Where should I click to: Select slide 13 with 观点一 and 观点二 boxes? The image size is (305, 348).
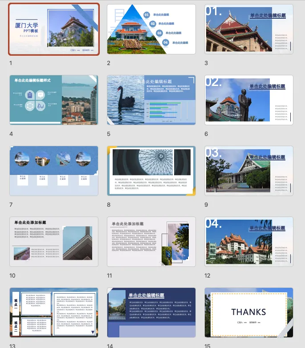point(54,312)
